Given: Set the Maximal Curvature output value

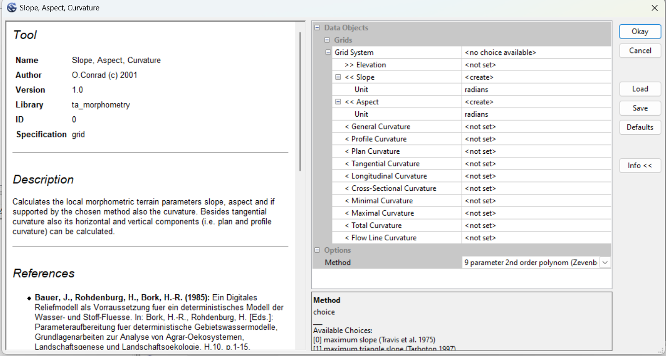Looking at the screenshot, I should [x=536, y=213].
